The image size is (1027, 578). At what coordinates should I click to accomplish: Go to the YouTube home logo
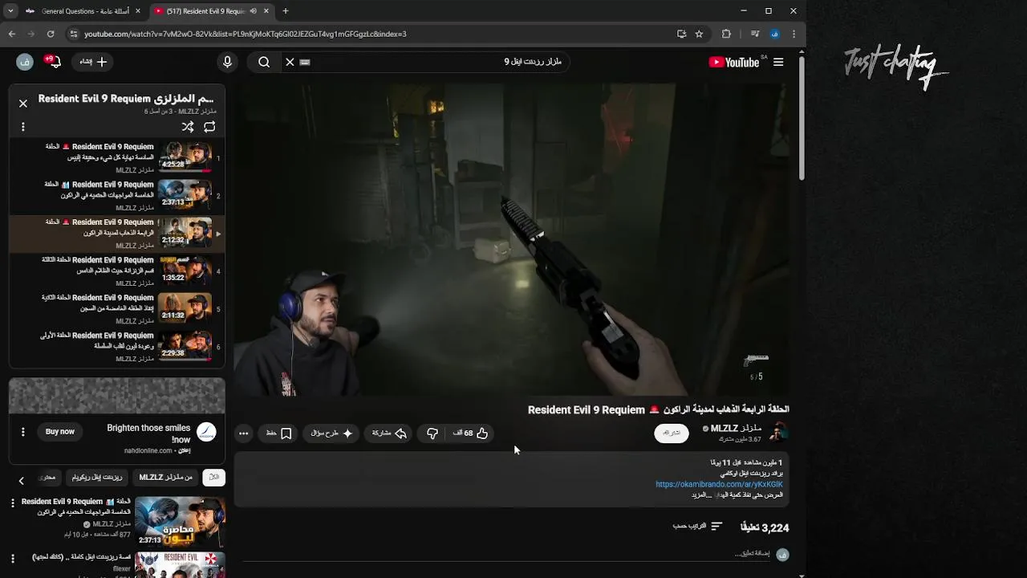pos(734,62)
